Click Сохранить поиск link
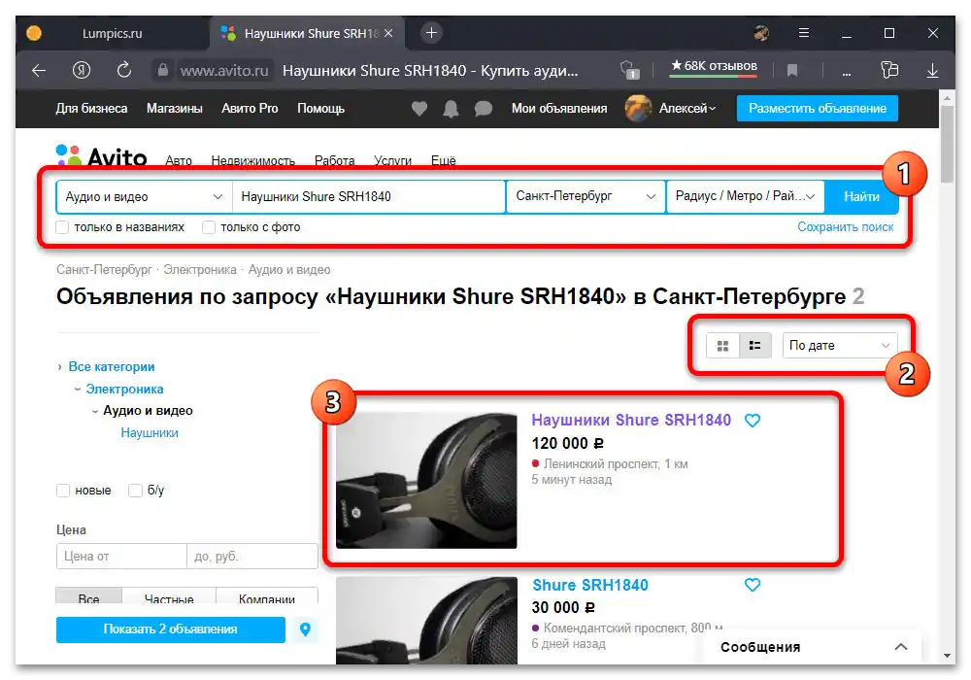Screen dimensions: 971x680 point(846,227)
